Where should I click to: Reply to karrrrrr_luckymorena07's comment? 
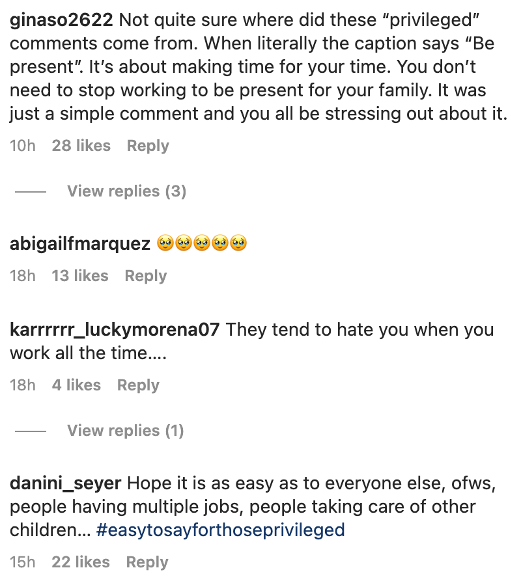point(138,385)
